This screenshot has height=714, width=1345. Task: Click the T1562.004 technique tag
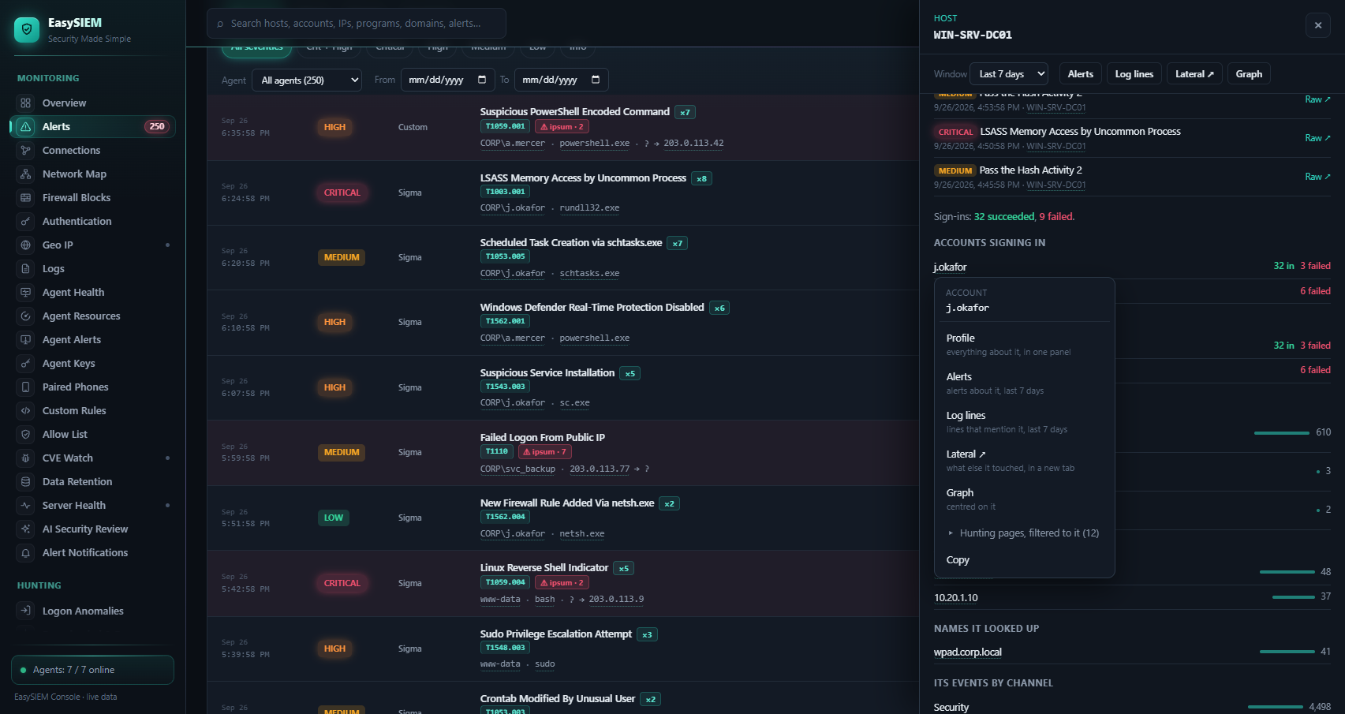[506, 517]
